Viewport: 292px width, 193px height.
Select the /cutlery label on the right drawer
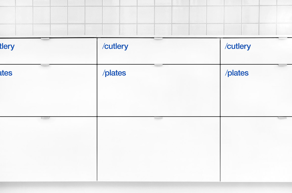(238, 47)
